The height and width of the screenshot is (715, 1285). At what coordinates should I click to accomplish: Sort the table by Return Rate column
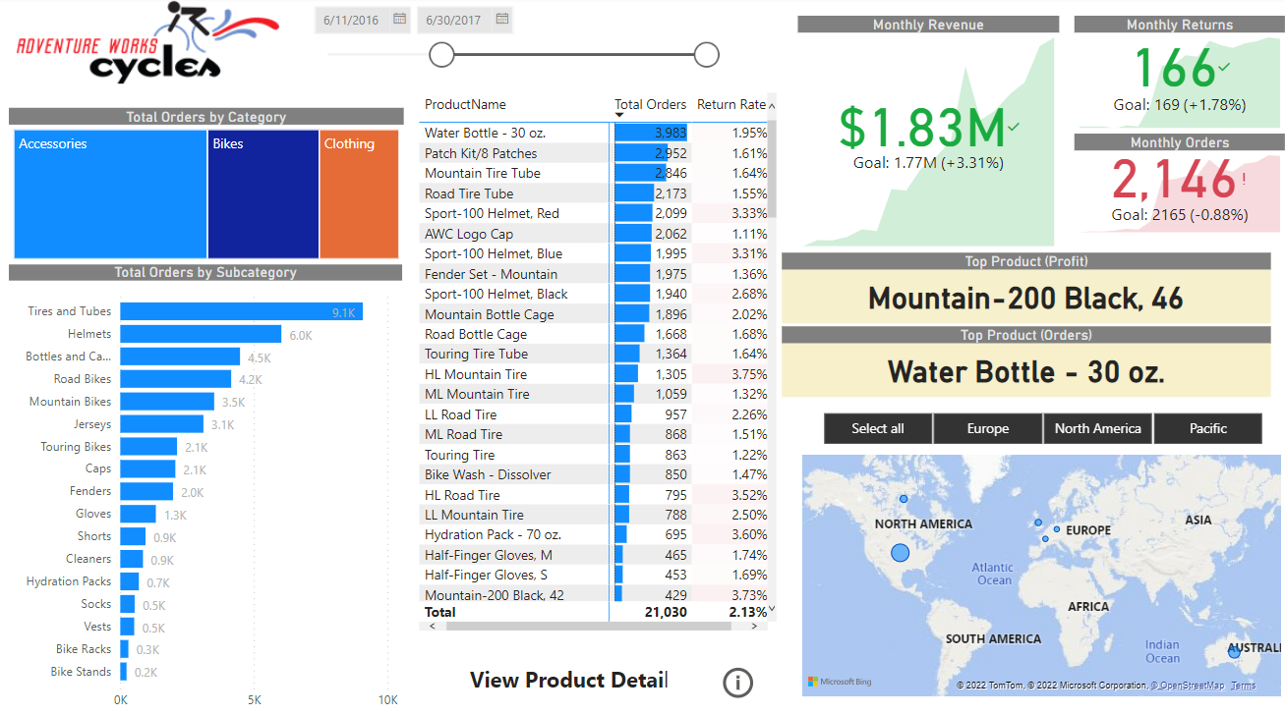point(730,104)
